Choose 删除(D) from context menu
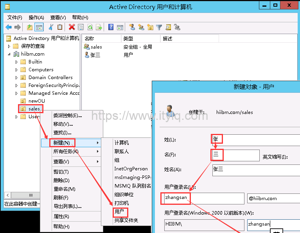 click(72, 180)
